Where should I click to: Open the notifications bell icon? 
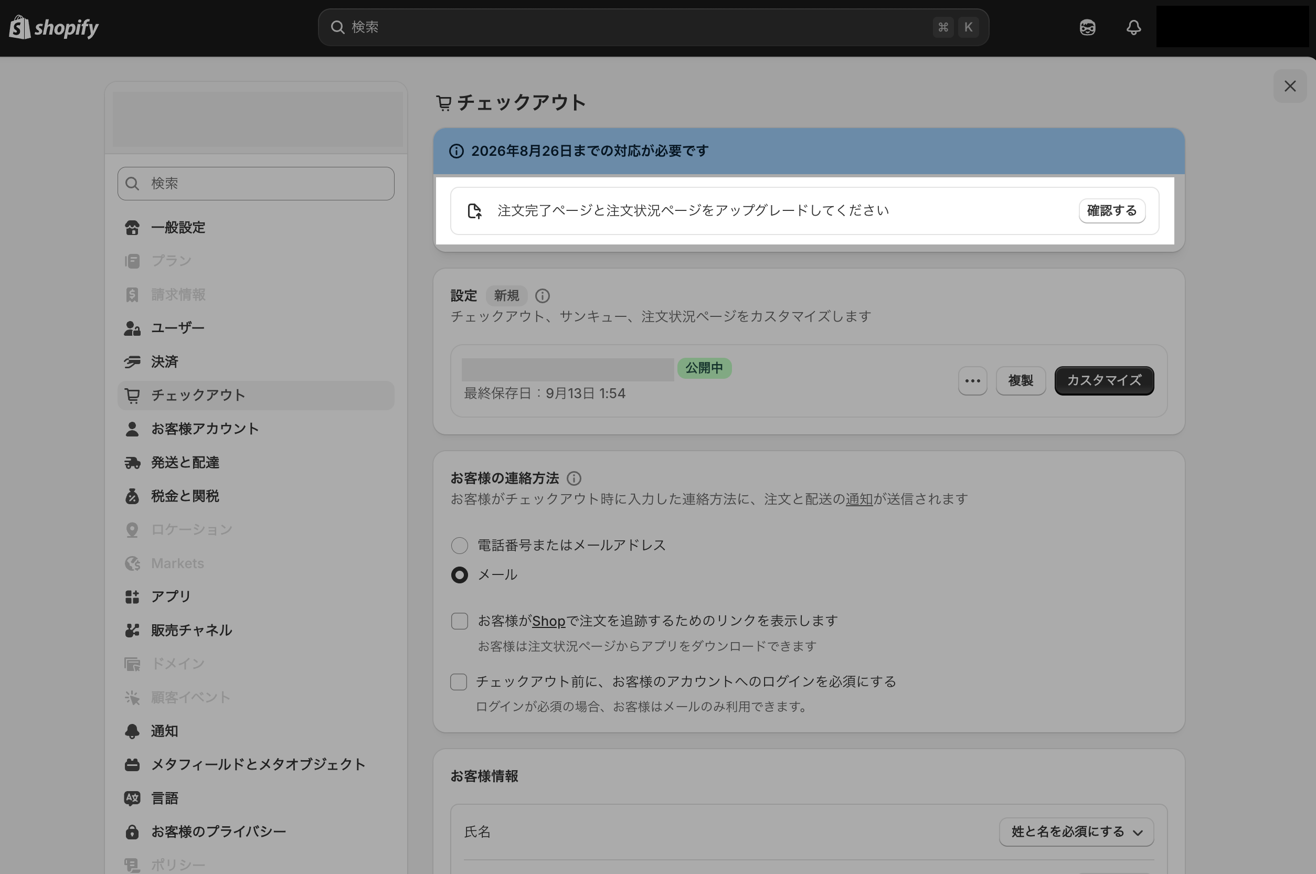tap(1133, 27)
